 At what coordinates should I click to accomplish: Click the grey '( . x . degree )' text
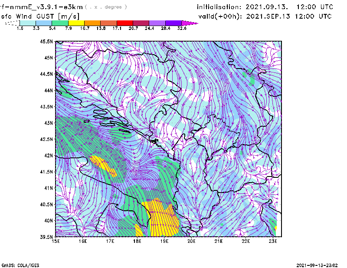pos(106,7)
